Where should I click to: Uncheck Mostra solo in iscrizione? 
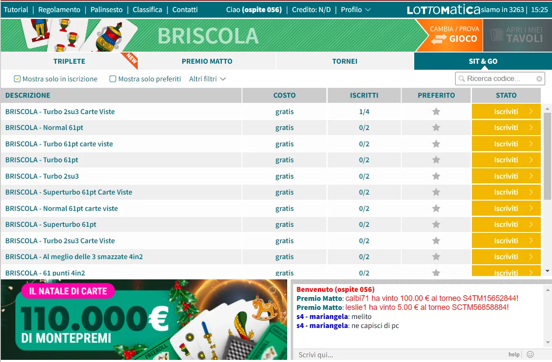17,79
